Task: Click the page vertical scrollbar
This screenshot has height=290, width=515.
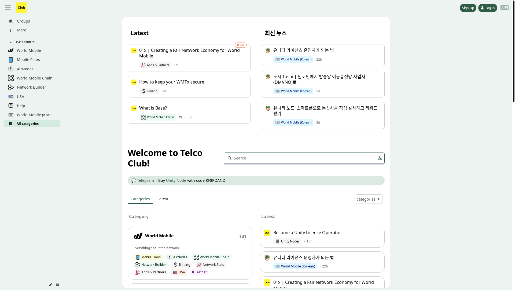Action: tap(513, 51)
